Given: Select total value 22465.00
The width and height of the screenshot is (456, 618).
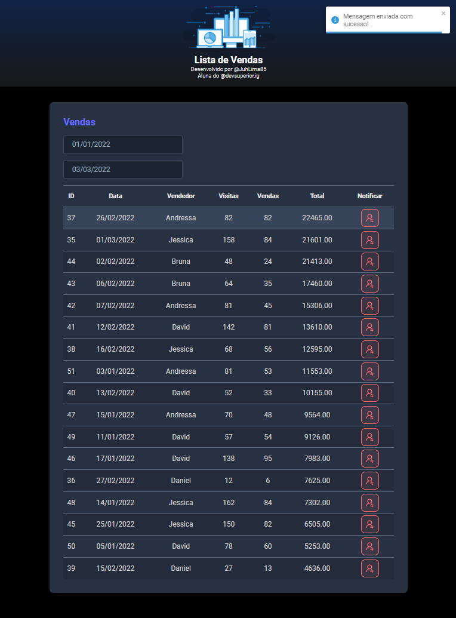Looking at the screenshot, I should click(318, 218).
